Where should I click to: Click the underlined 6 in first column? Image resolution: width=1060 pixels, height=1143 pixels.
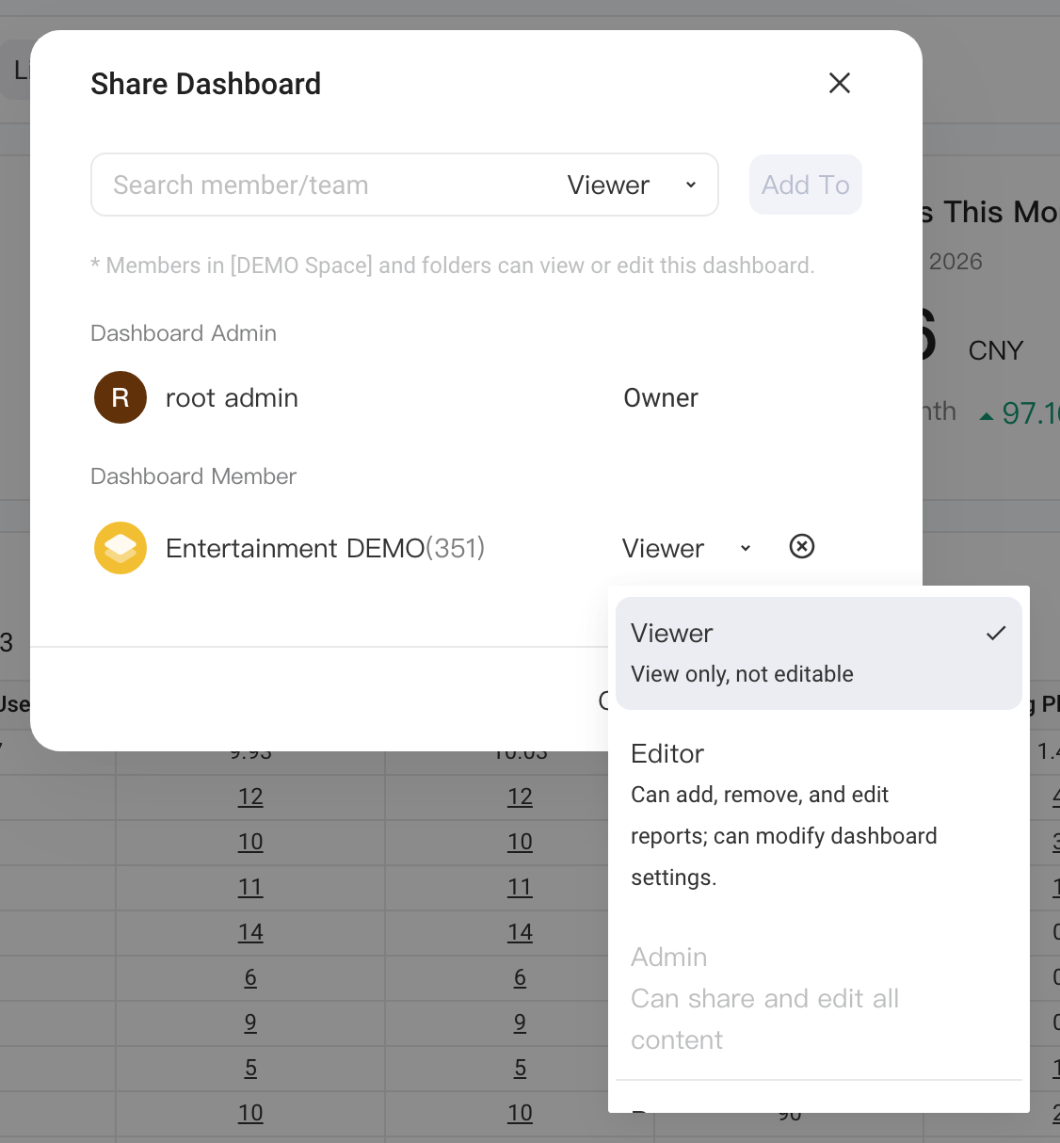(250, 977)
